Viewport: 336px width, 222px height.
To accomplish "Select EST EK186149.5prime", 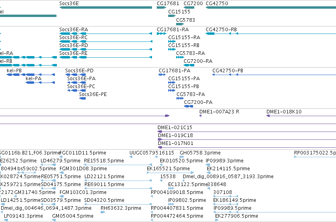I will tap(225, 205).
